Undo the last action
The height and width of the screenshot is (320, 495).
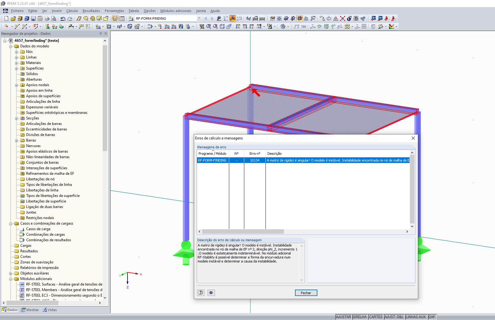pos(63,18)
